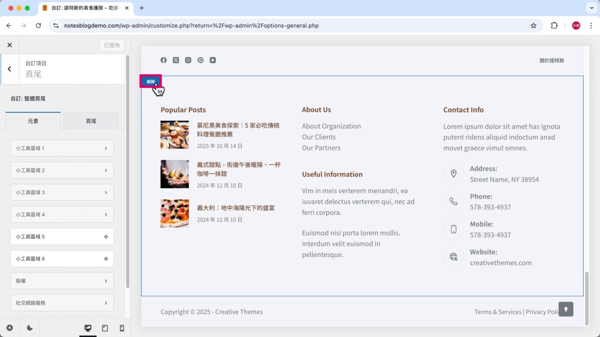Toggle dark mode moon icon
This screenshot has height=337, width=600.
point(30,328)
